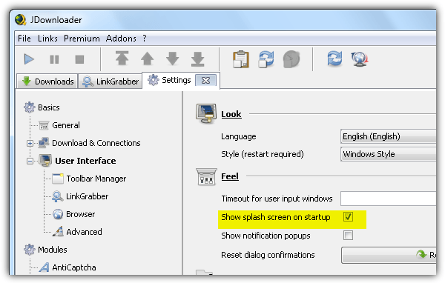Click the Look section heading

(231, 114)
